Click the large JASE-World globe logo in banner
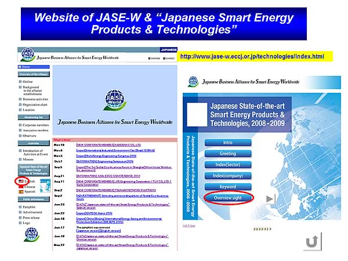 point(114,100)
